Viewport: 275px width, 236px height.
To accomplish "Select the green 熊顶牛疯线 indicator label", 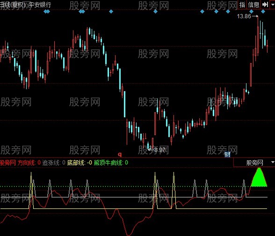I will 108,163.
